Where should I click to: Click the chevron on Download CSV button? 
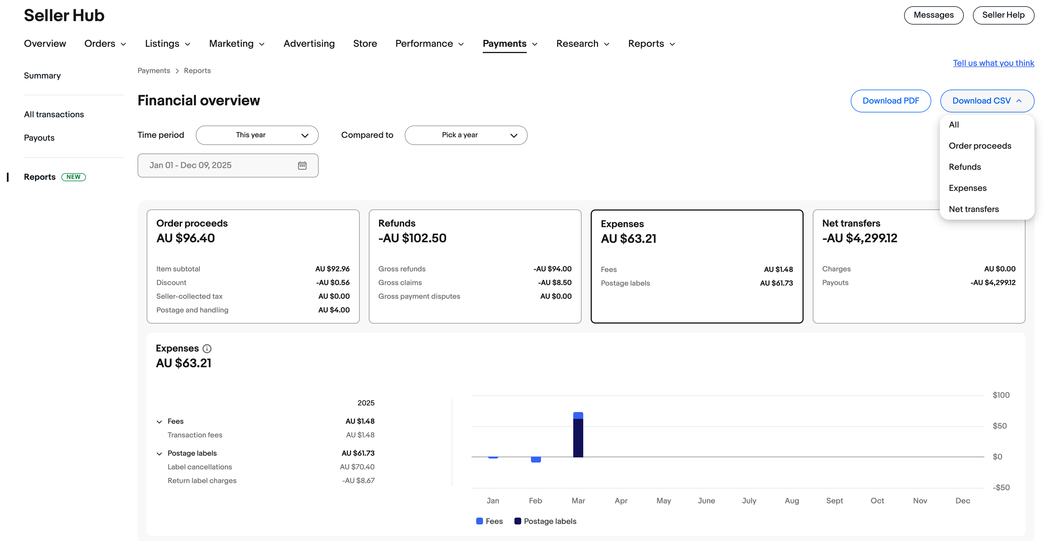[1019, 101]
